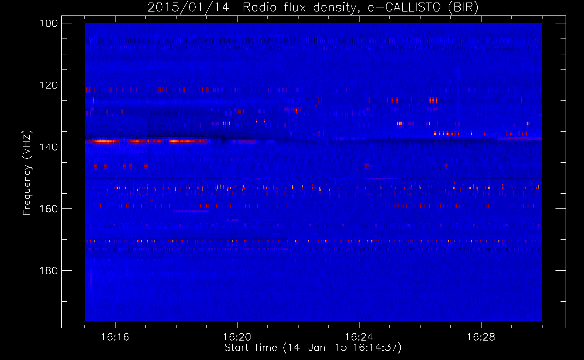Click the 16:16 time tick label
This screenshot has height=360, width=584.
pos(115,337)
